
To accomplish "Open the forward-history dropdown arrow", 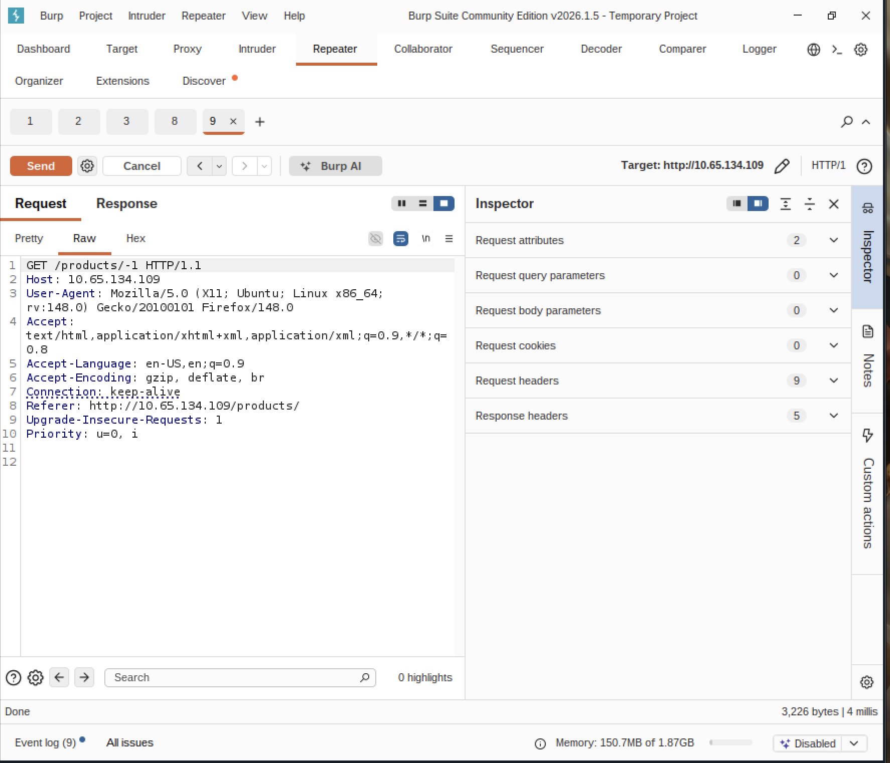I will (x=264, y=166).
